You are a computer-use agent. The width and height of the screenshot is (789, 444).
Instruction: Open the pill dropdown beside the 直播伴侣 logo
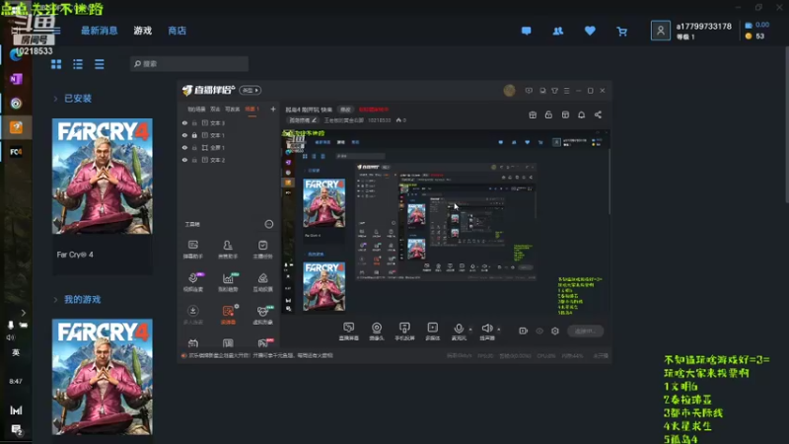pyautogui.click(x=251, y=90)
